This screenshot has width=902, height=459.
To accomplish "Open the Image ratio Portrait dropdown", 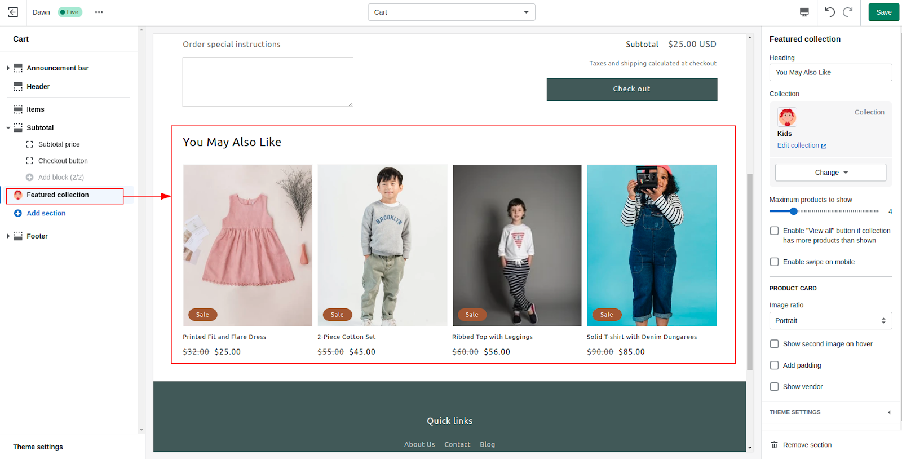I will tap(830, 320).
